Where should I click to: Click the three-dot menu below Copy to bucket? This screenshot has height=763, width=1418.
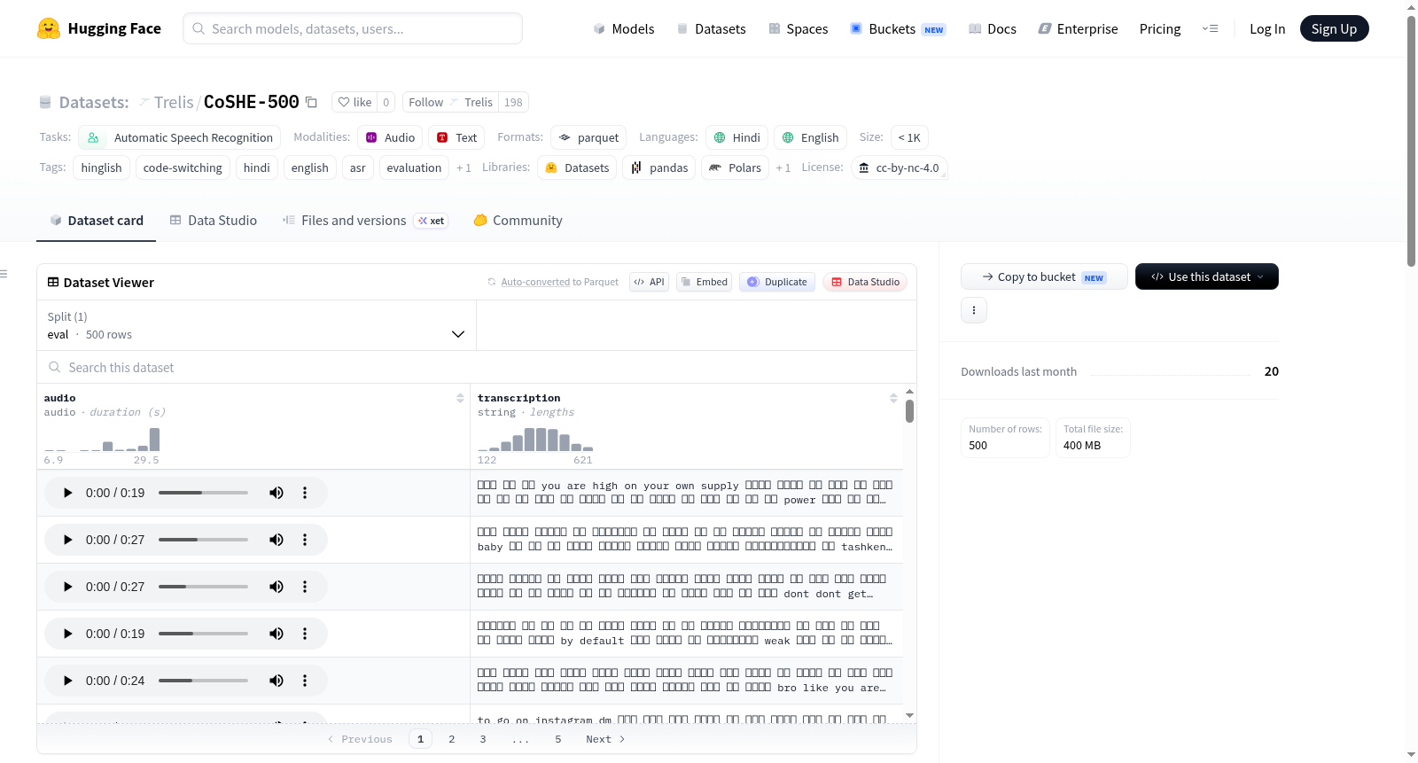click(x=974, y=310)
